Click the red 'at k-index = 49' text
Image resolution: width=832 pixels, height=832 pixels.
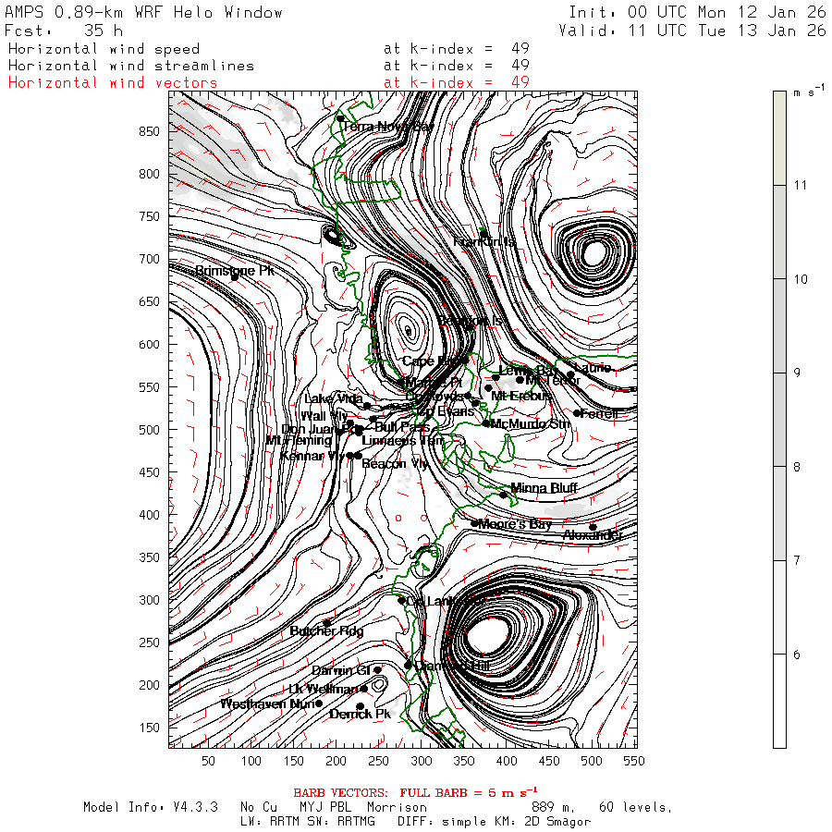pos(457,82)
